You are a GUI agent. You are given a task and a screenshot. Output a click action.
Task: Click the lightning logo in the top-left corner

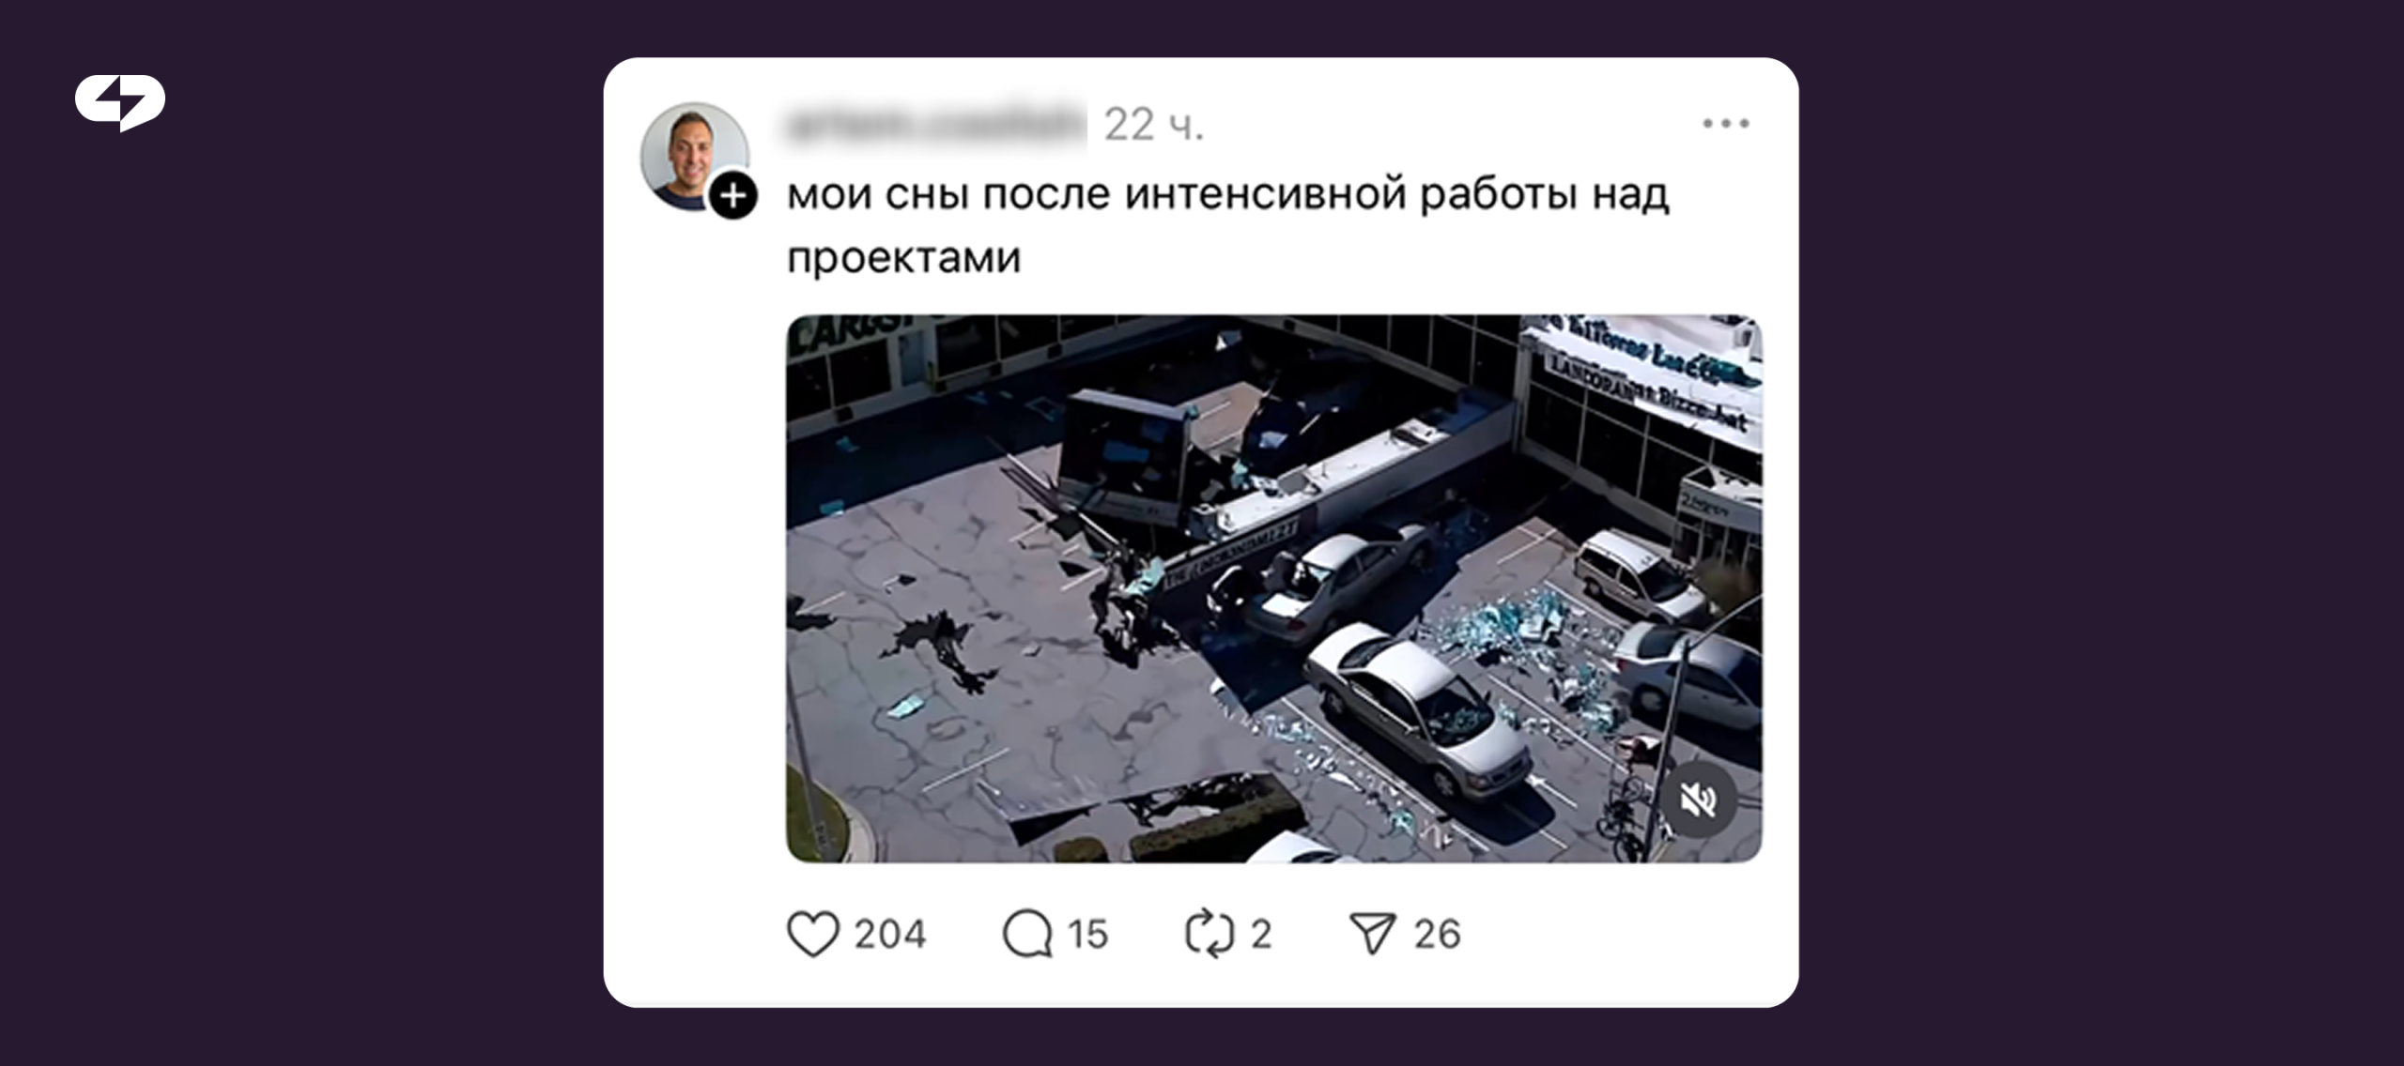point(120,101)
